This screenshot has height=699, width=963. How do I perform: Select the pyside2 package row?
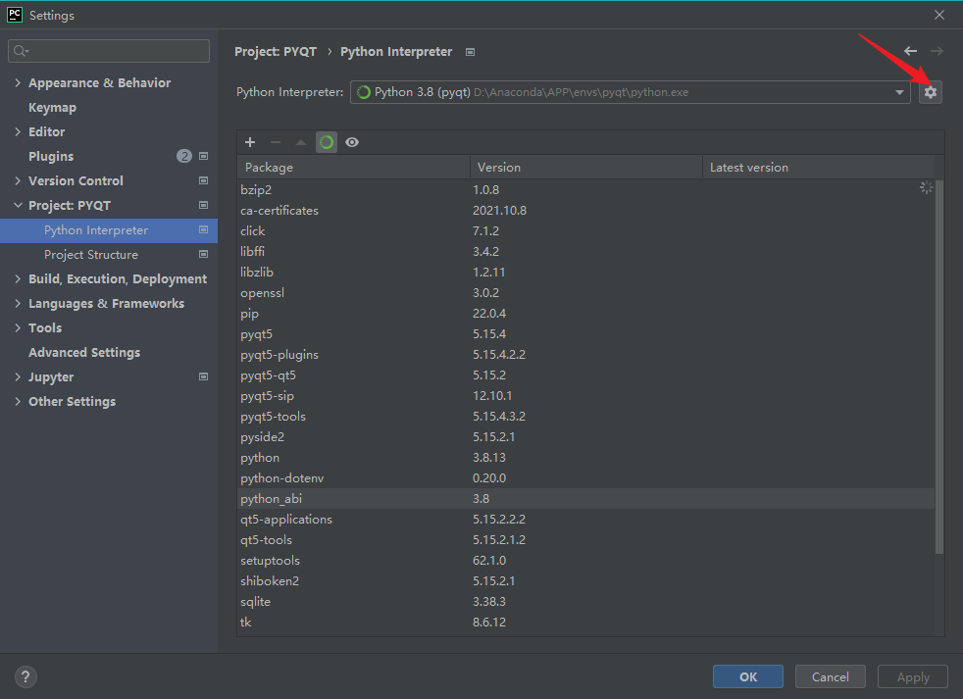(x=585, y=436)
